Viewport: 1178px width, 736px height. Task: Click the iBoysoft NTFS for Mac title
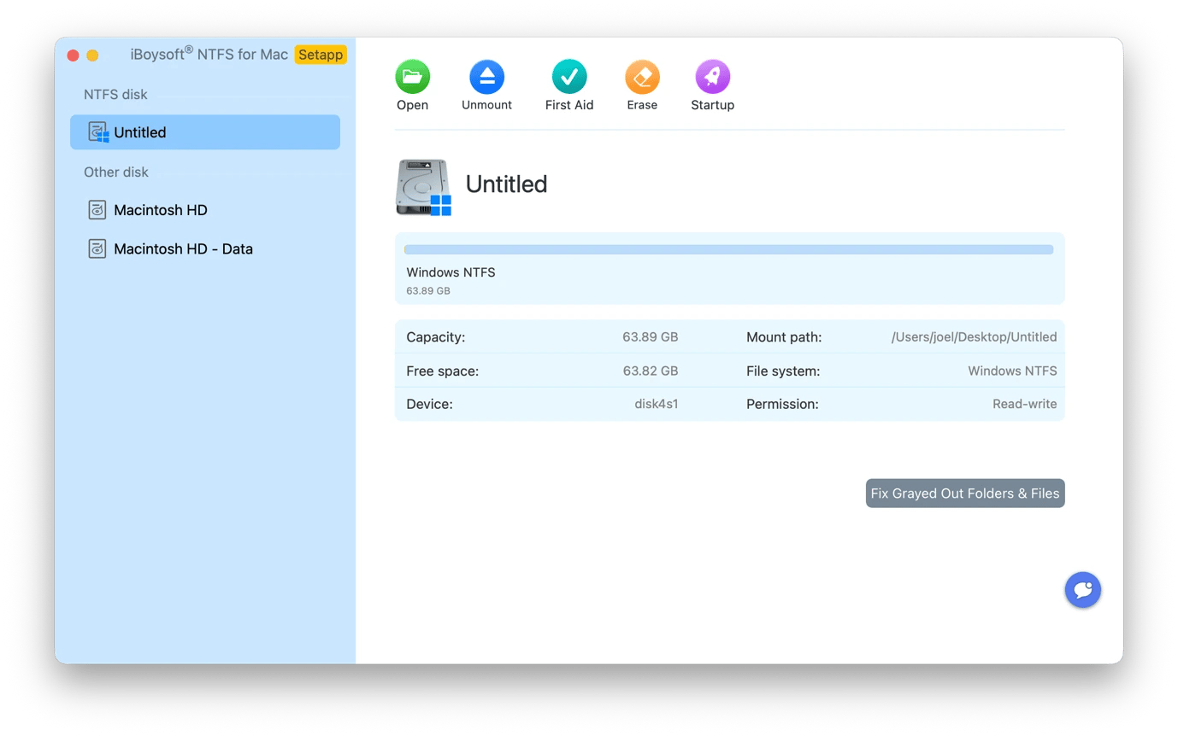pyautogui.click(x=209, y=54)
